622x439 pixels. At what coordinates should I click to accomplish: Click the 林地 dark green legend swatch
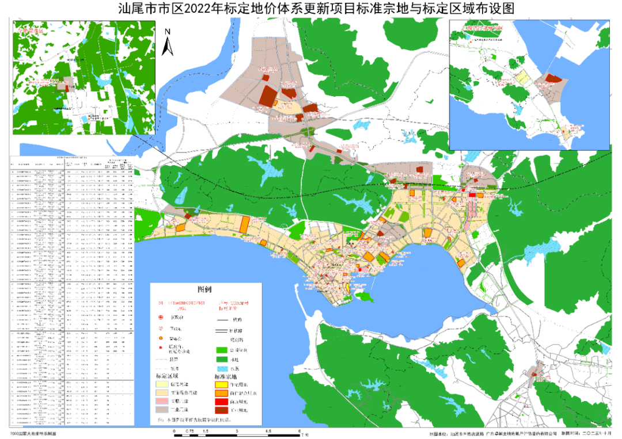click(222, 360)
